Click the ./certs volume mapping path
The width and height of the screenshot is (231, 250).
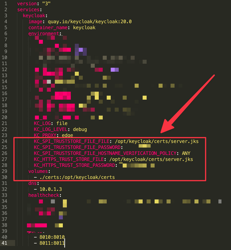coord(77,177)
